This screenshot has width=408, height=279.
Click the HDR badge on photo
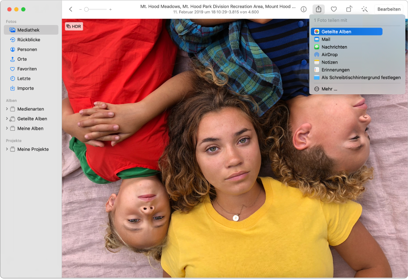click(74, 26)
